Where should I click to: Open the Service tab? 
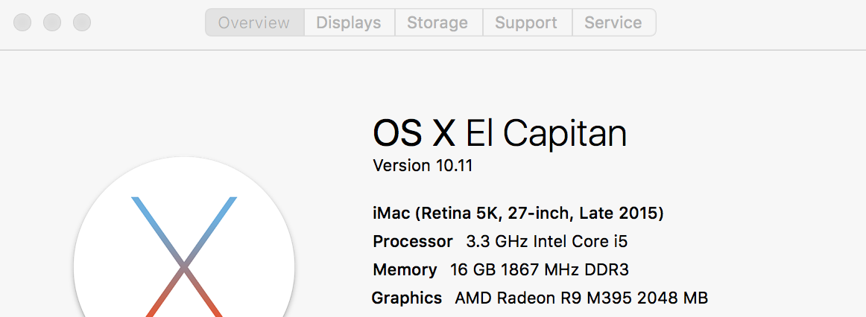coord(613,22)
